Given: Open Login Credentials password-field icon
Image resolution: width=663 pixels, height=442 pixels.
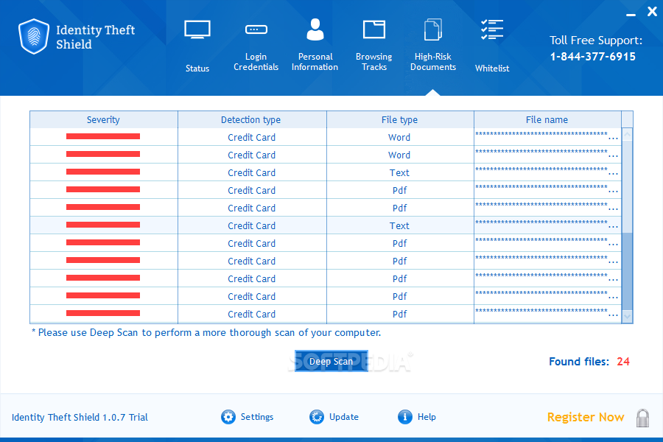Looking at the screenshot, I should click(256, 29).
